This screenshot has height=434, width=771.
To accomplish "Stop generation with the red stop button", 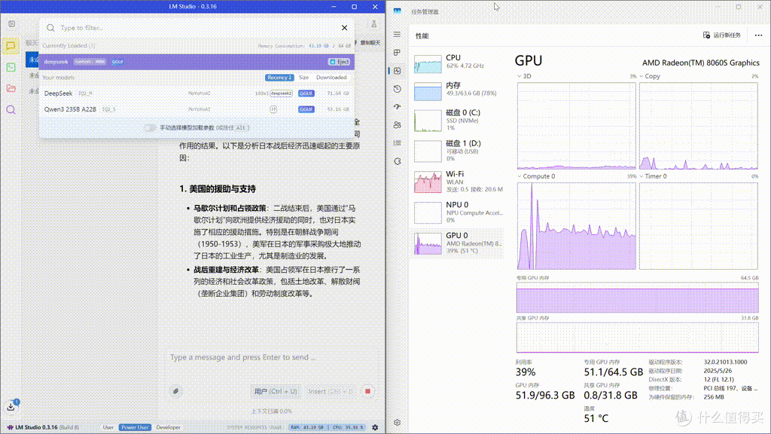I will coord(367,391).
